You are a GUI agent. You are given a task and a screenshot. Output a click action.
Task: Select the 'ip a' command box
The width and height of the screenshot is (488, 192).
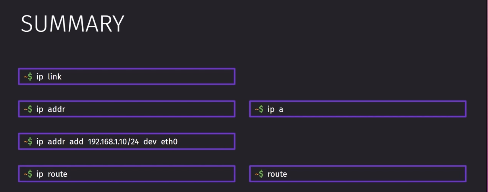coord(358,109)
